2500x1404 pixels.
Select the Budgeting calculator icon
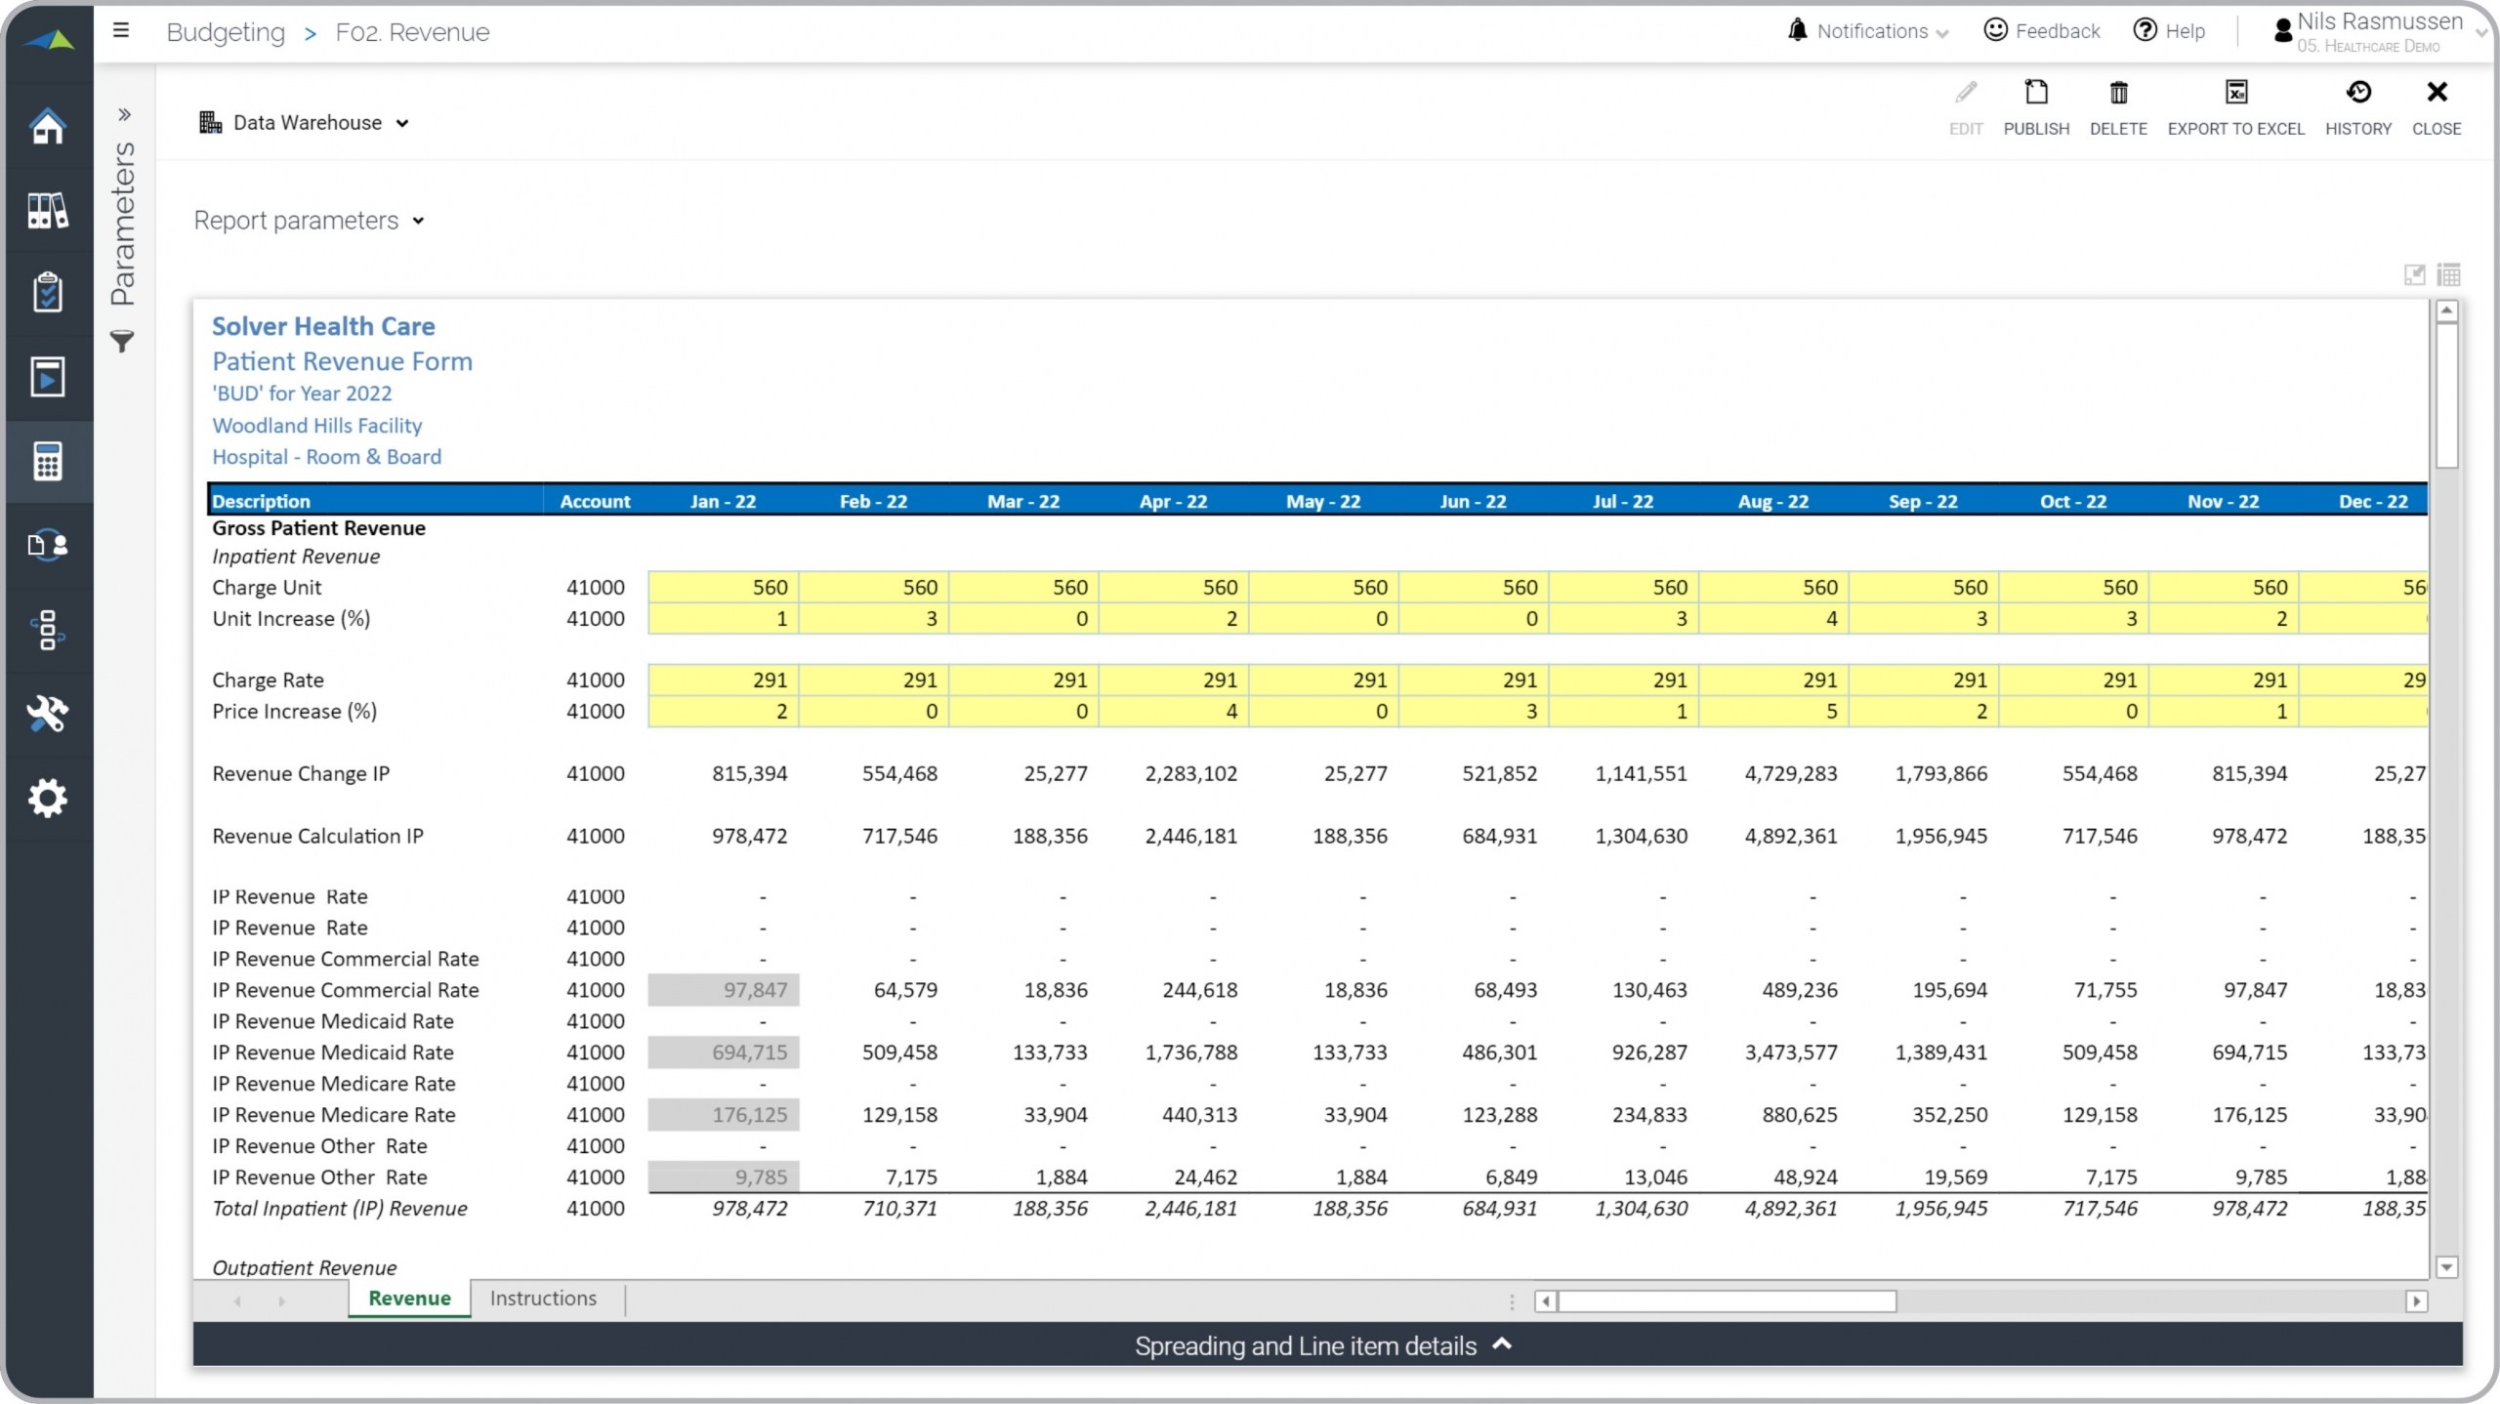48,461
